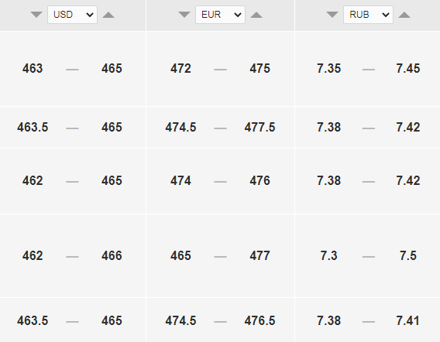Image resolution: width=440 pixels, height=342 pixels.
Task: Select the 466 USD sell rate
Action: pyautogui.click(x=112, y=255)
